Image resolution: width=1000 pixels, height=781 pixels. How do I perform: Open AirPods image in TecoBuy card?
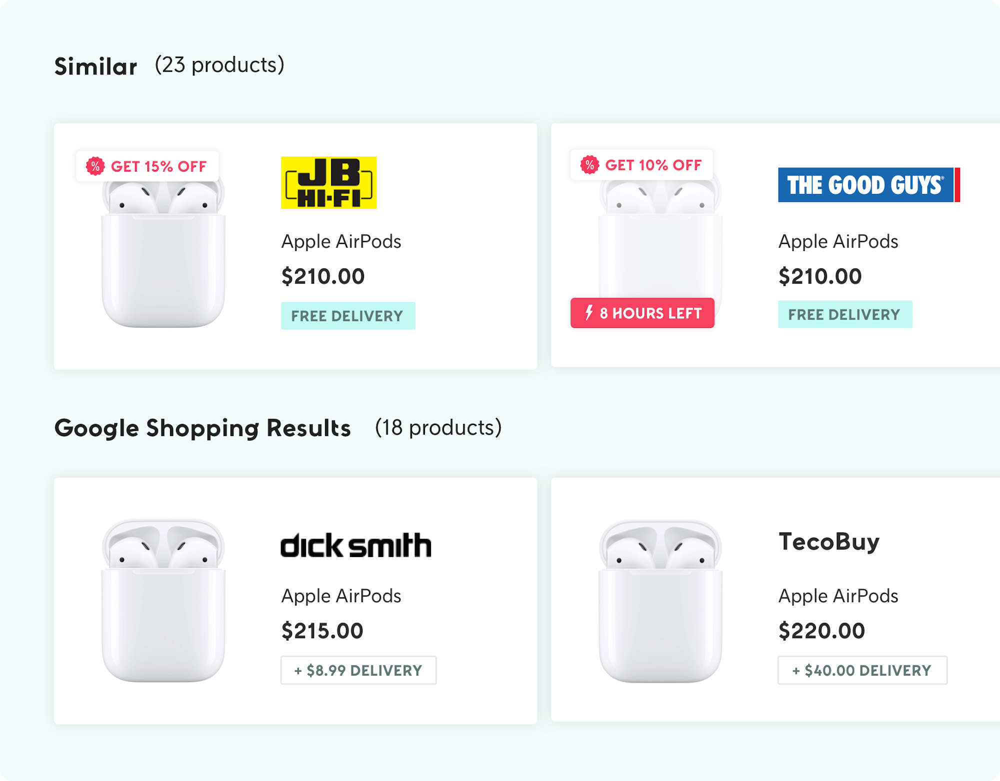pyautogui.click(x=660, y=600)
